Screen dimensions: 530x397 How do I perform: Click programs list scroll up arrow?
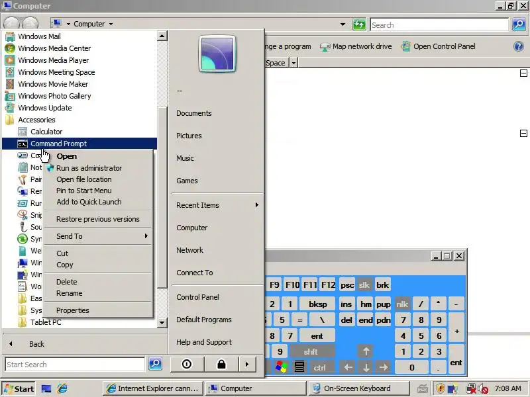pos(162,36)
